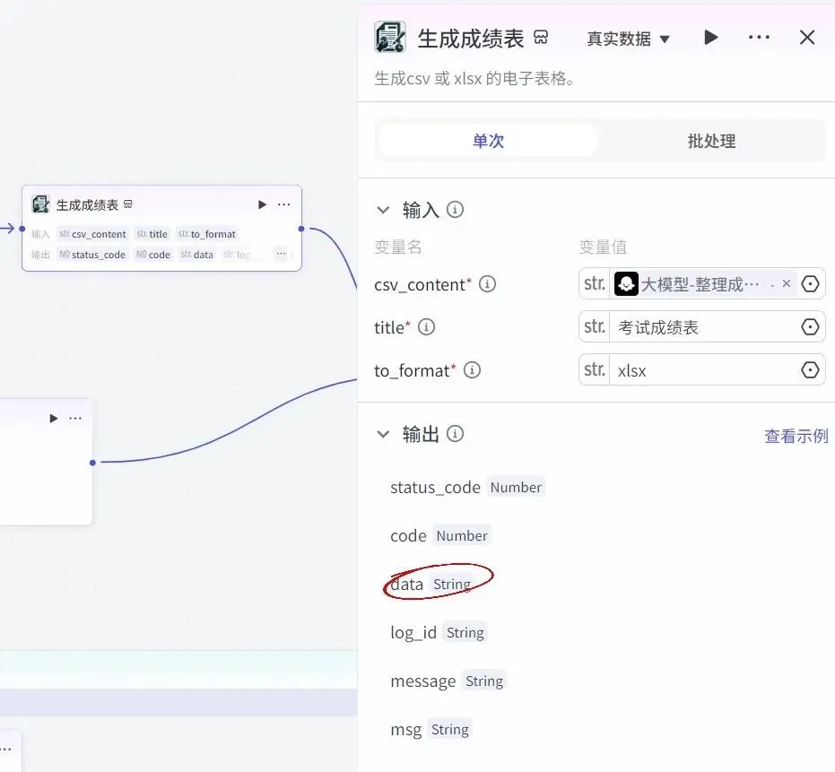Viewport: 835px width, 772px height.
Task: Click to_format input tag on canvas node
Action: click(206, 234)
